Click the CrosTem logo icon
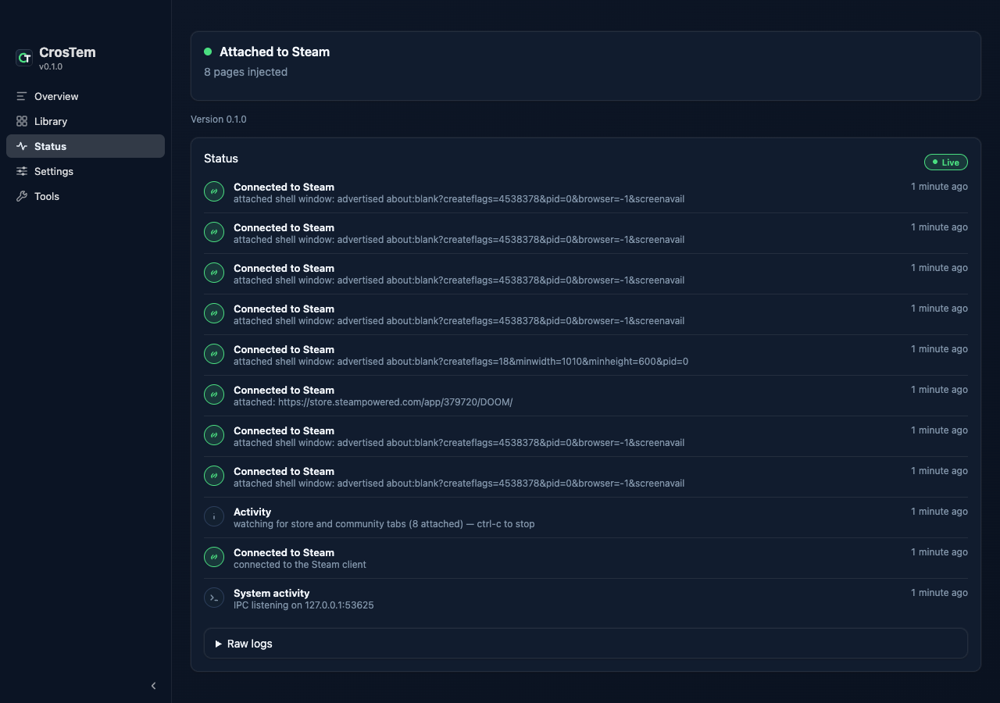The height and width of the screenshot is (703, 1000). coord(24,58)
